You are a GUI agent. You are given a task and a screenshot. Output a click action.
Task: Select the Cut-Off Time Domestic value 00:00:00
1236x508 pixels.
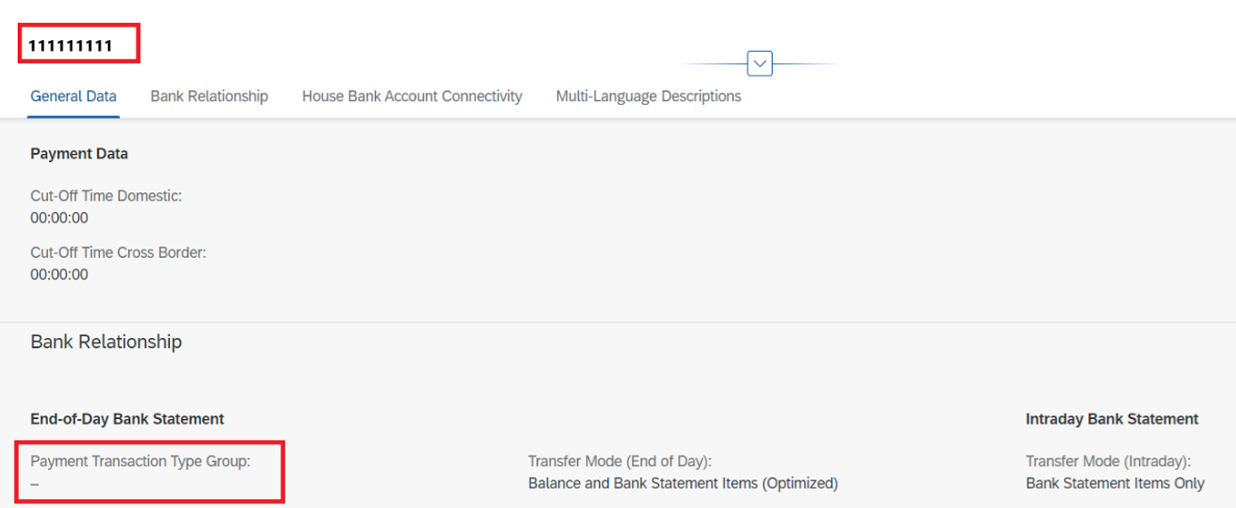(x=59, y=218)
